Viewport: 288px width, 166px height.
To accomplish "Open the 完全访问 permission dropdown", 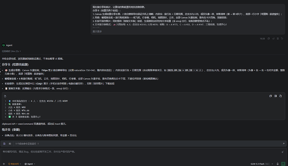I will (15, 164).
